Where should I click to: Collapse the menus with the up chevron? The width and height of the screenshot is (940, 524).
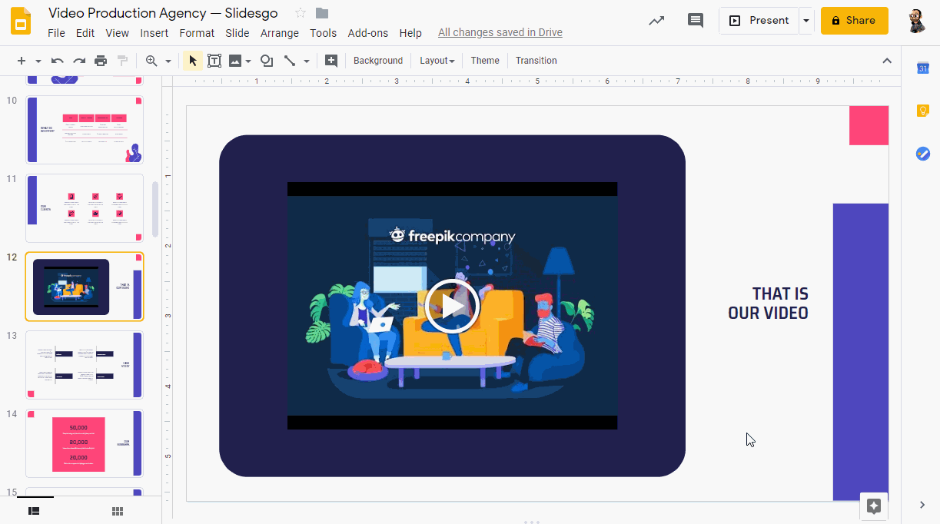click(x=887, y=61)
